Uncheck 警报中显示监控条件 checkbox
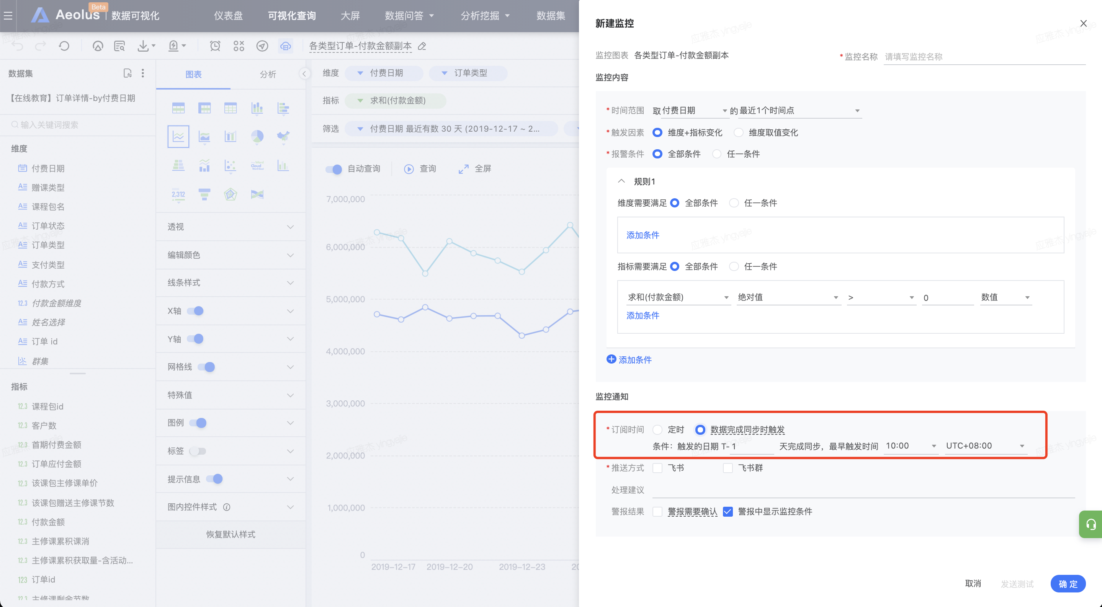1102x607 pixels. [728, 512]
